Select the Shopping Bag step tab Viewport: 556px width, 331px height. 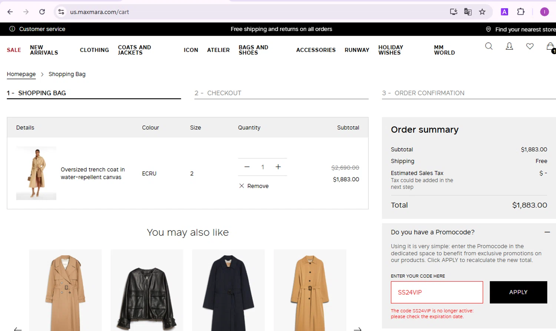[94, 93]
